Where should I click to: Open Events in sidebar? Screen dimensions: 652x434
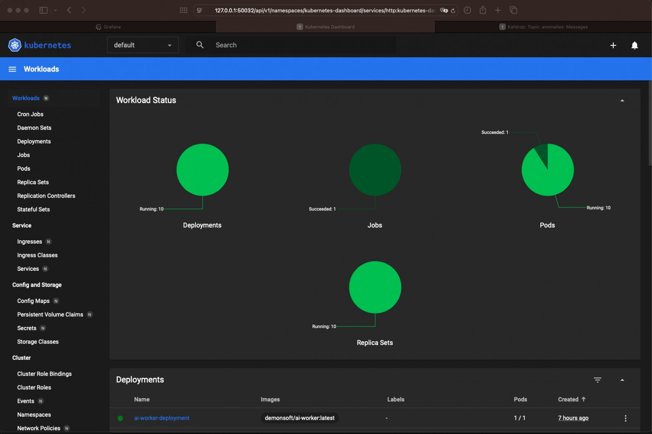25,401
